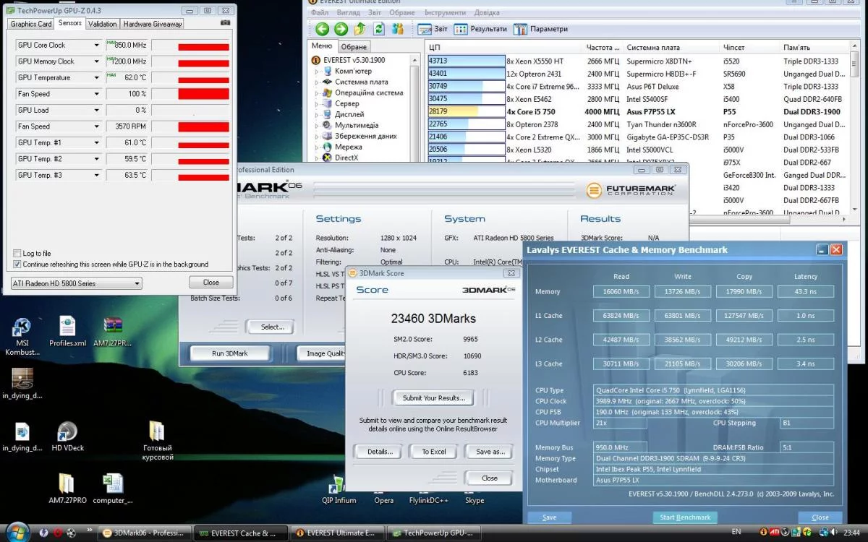Viewport: 868px width, 542px height.
Task: Switch to the Обране tab beside Меню
Action: (354, 47)
